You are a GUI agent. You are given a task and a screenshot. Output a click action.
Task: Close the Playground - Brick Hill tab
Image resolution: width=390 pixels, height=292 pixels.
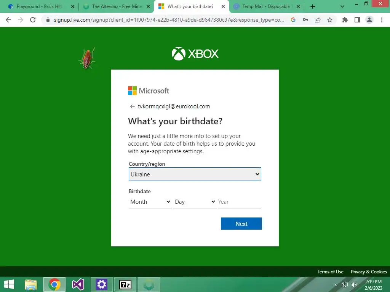[x=73, y=7]
